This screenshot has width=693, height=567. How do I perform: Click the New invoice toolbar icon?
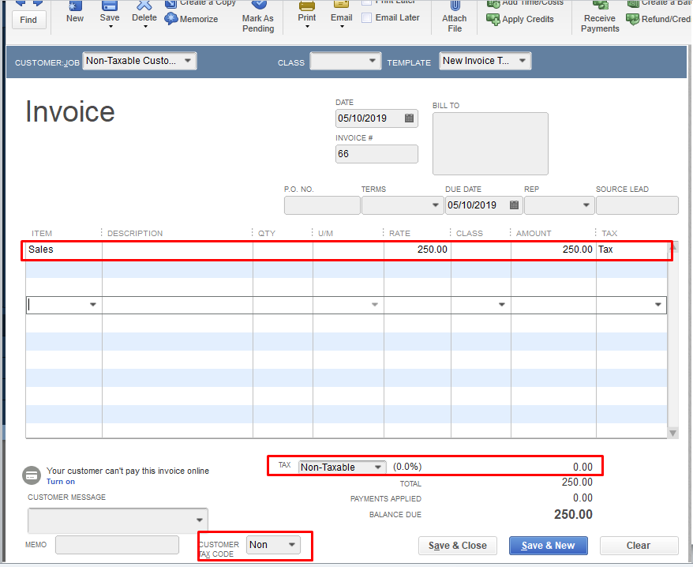(x=75, y=7)
